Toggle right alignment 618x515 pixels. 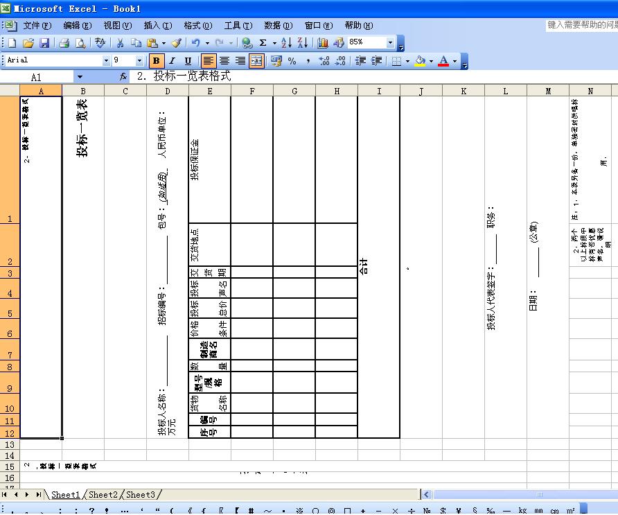coord(240,61)
